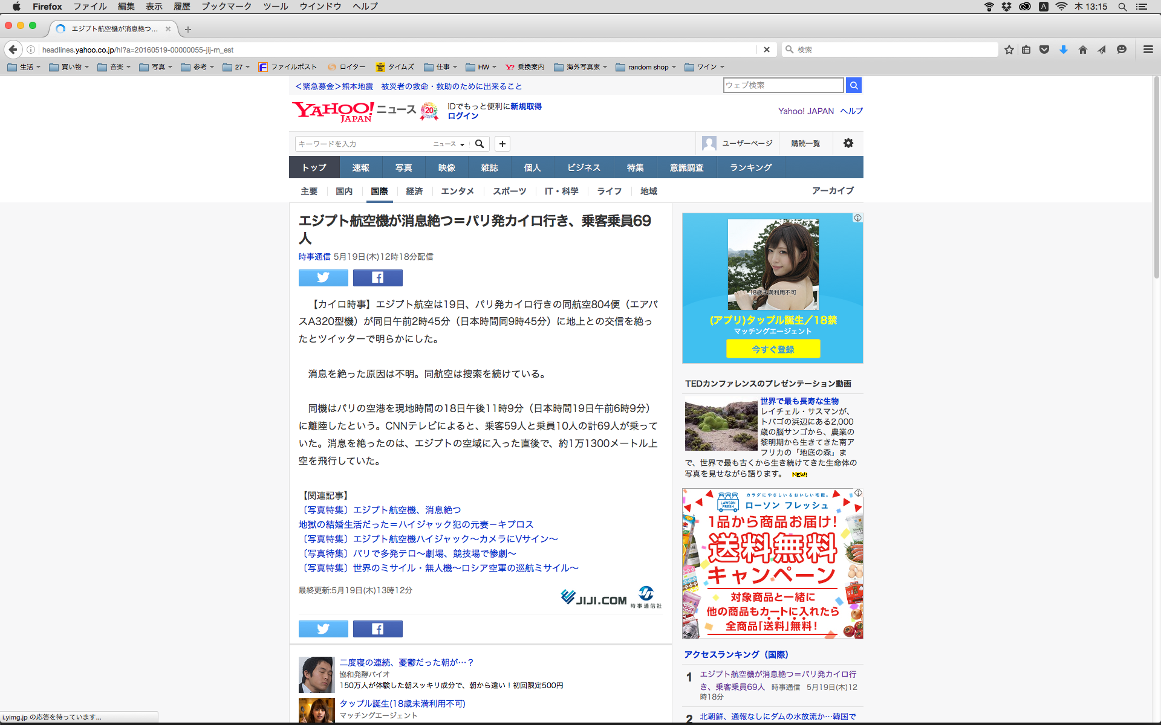Click the Facebook share button under the headline
The image size is (1161, 725).
[377, 277]
